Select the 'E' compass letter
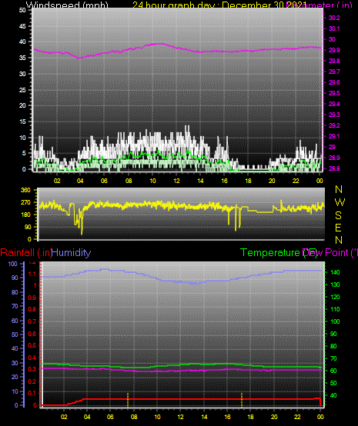Viewport: 358px width, 426px height. pos(338,228)
